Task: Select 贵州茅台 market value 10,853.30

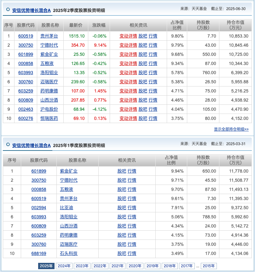Action: pyautogui.click(x=239, y=36)
